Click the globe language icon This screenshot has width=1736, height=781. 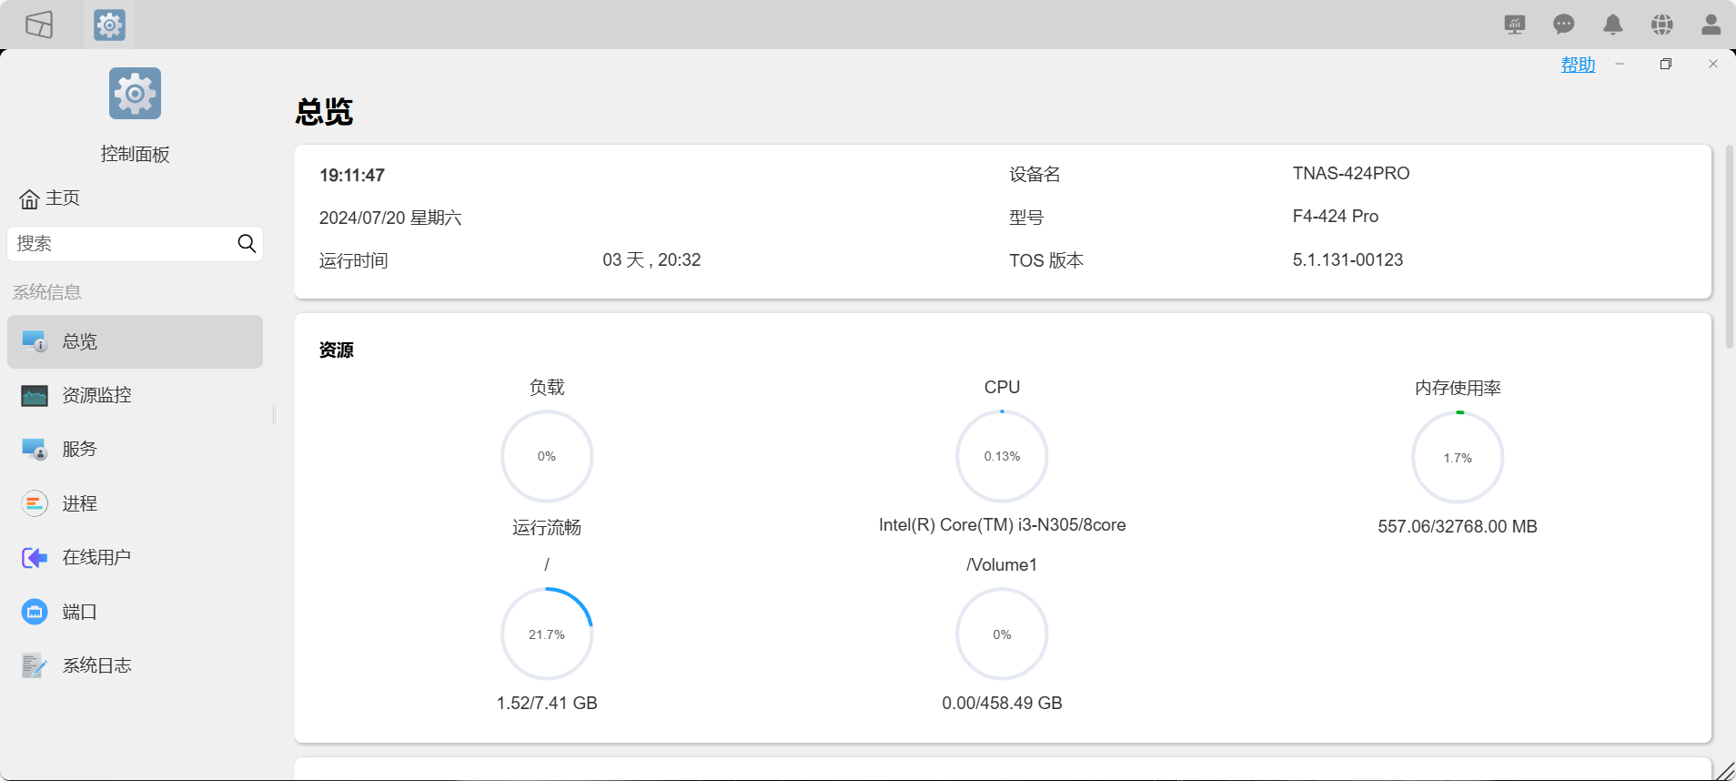click(1662, 25)
